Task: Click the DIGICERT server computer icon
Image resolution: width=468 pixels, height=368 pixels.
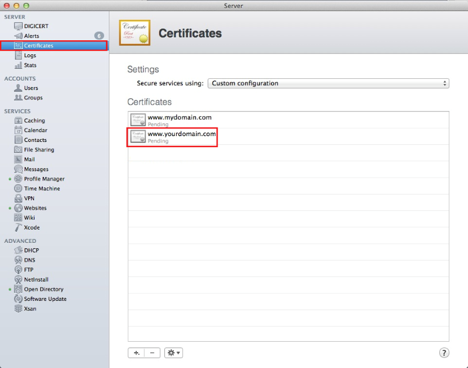Action: tap(18, 26)
